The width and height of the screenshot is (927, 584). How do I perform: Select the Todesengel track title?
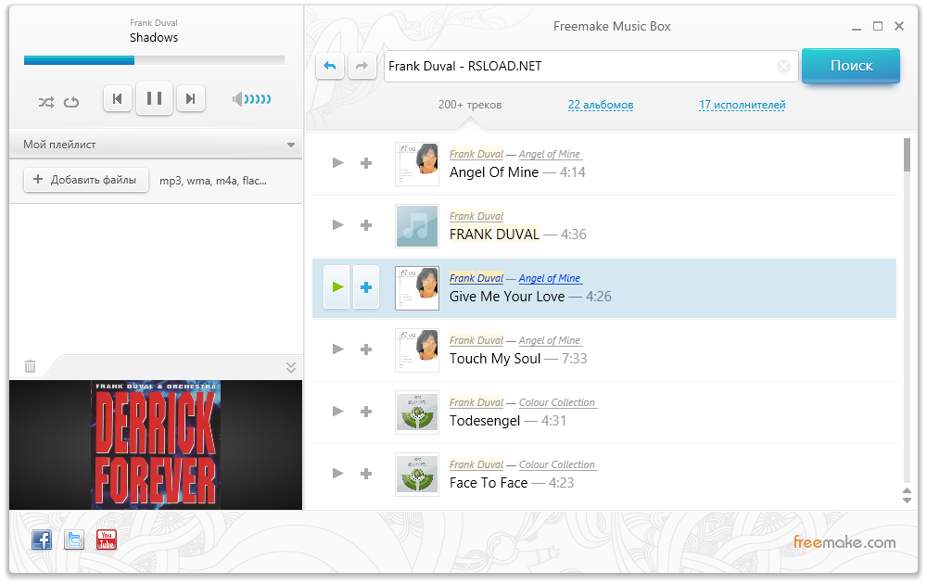(x=485, y=420)
